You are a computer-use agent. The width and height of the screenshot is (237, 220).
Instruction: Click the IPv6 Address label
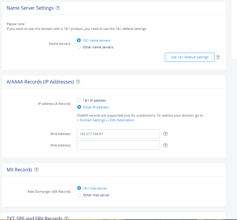click(61, 145)
